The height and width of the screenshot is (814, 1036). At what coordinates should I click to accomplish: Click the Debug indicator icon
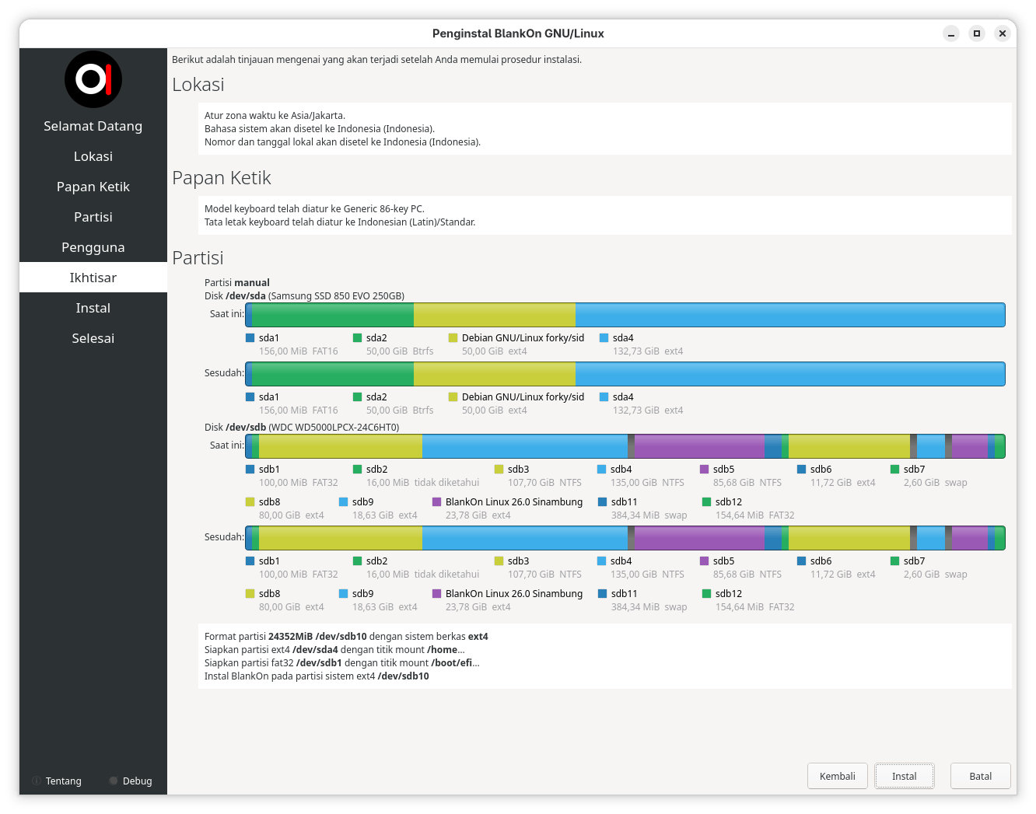pyautogui.click(x=114, y=781)
